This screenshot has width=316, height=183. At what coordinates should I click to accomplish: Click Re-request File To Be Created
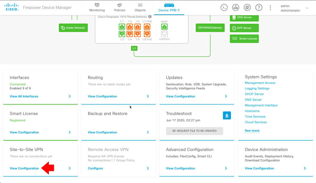[194, 131]
